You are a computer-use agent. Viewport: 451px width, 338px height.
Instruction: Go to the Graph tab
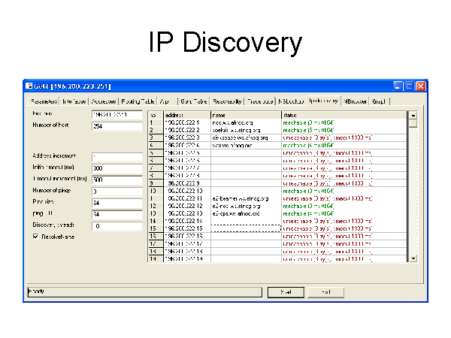pyautogui.click(x=380, y=101)
